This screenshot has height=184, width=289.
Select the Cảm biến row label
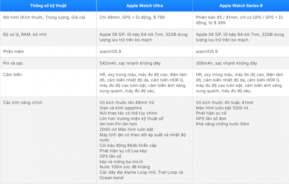coord(12,75)
